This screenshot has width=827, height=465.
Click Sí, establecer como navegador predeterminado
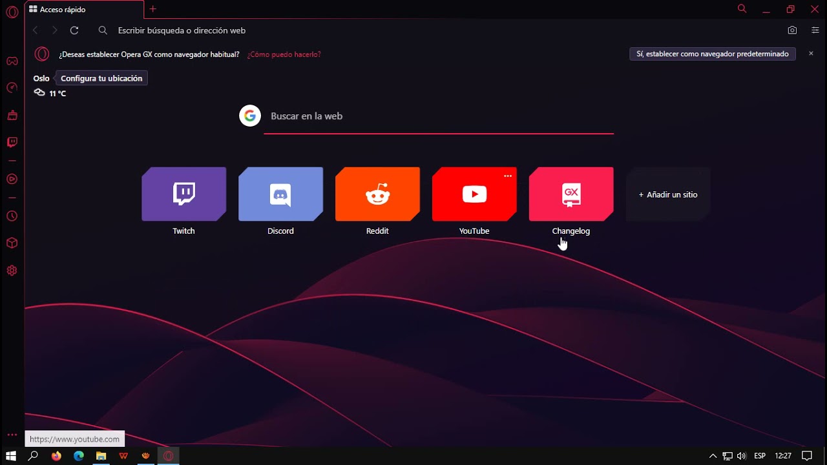click(x=713, y=54)
